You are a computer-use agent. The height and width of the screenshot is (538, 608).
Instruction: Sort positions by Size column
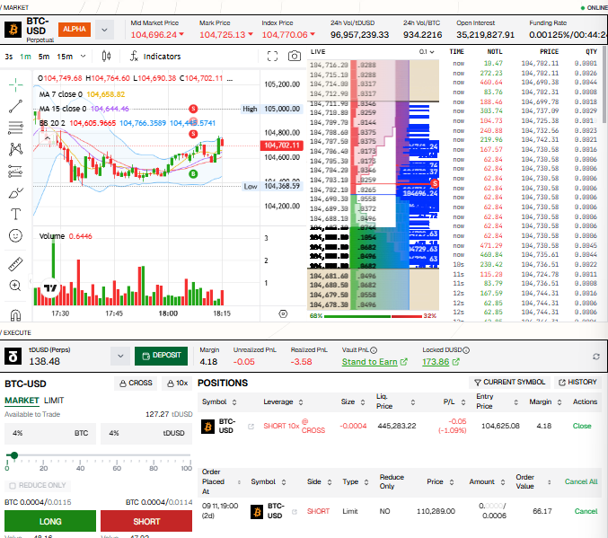click(363, 401)
